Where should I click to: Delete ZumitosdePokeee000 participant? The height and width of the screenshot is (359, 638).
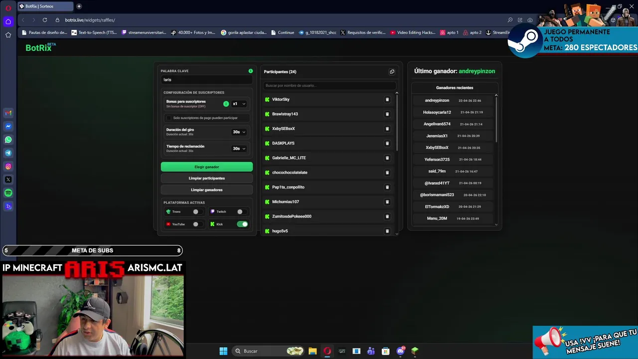pyautogui.click(x=387, y=216)
